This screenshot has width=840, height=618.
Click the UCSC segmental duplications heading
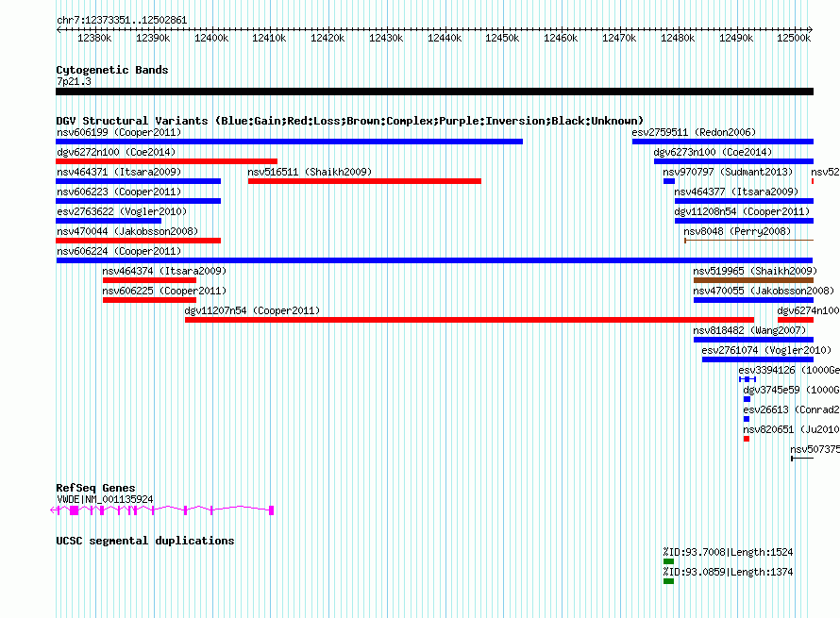(x=145, y=541)
